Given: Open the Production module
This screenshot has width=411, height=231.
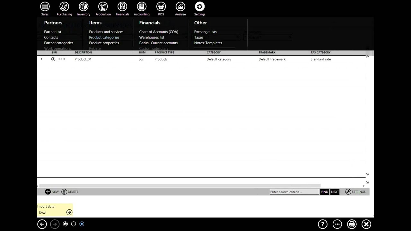Looking at the screenshot, I should (x=103, y=9).
